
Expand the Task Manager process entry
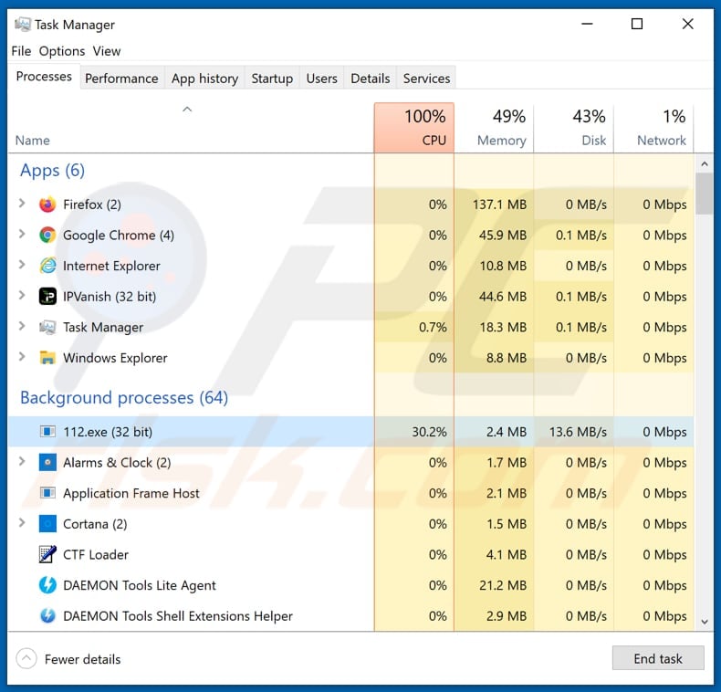21,326
